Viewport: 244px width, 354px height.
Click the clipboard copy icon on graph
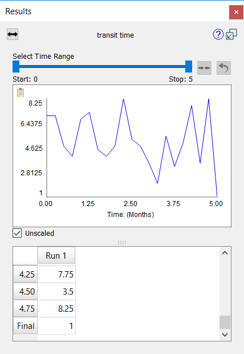pos(21,92)
